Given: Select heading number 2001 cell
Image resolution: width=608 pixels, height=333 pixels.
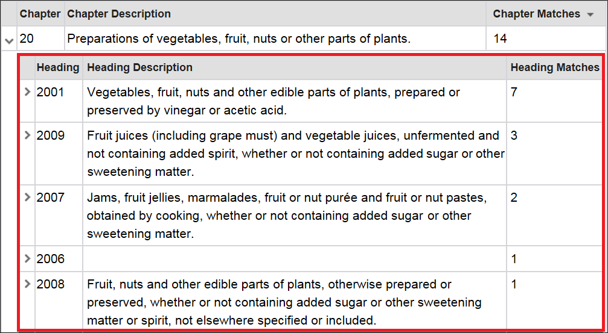Looking at the screenshot, I should pos(59,101).
